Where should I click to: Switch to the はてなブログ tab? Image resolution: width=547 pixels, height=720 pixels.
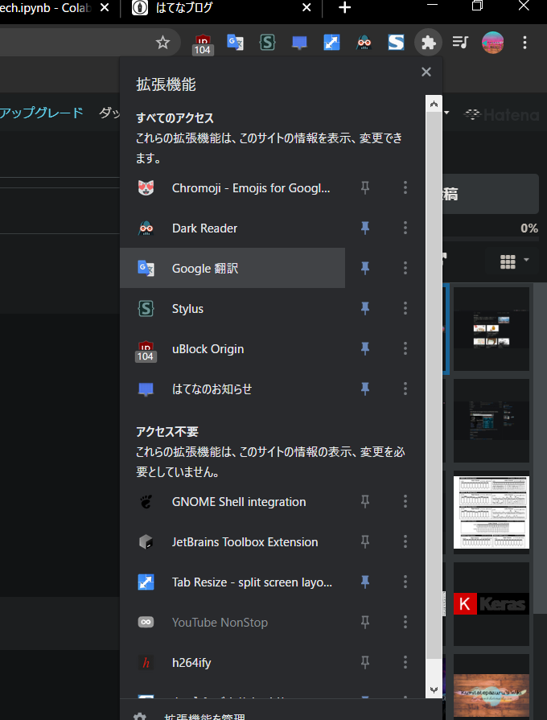tap(220, 8)
